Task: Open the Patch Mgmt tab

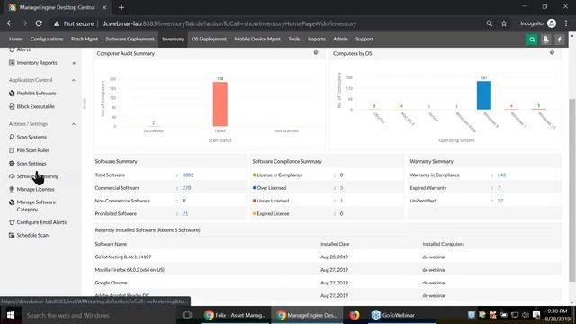Action: [85, 40]
